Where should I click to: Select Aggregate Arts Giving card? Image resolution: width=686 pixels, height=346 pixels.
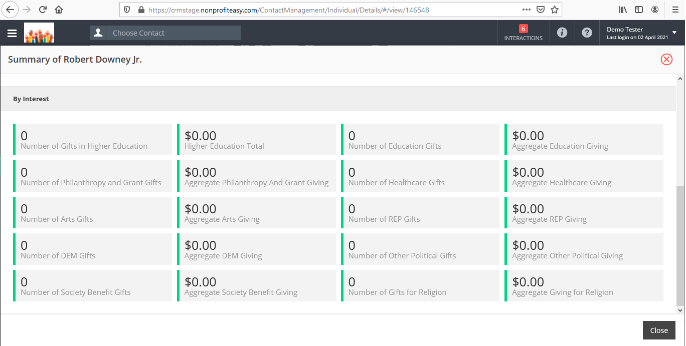click(x=256, y=213)
